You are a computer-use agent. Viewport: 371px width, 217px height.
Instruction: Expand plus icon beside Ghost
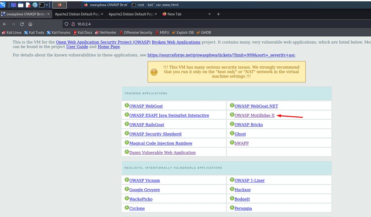click(x=232, y=133)
